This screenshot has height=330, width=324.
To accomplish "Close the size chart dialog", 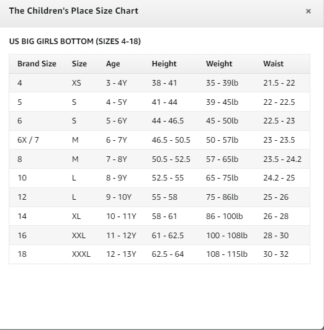I will 308,11.
